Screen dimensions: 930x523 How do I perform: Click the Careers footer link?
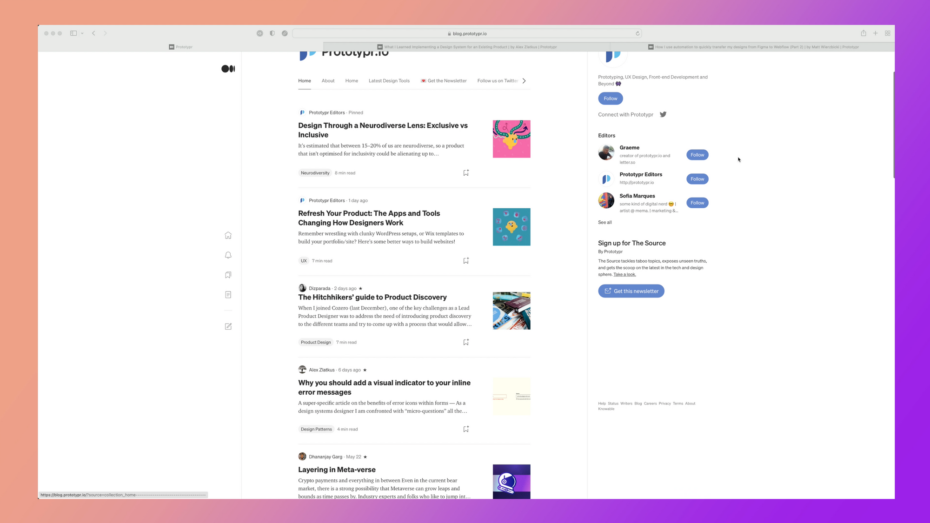tap(650, 404)
